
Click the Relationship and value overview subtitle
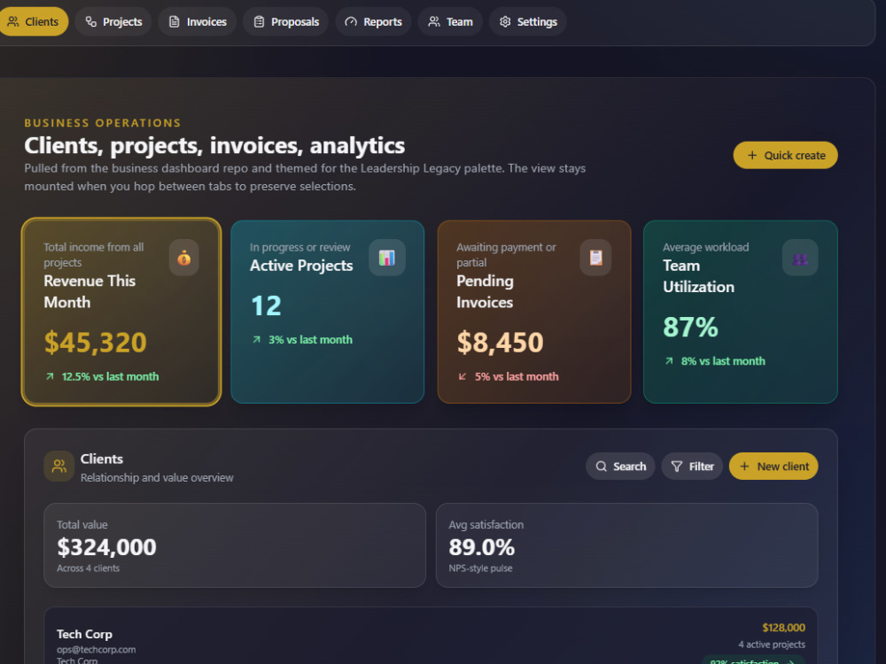pos(157,478)
